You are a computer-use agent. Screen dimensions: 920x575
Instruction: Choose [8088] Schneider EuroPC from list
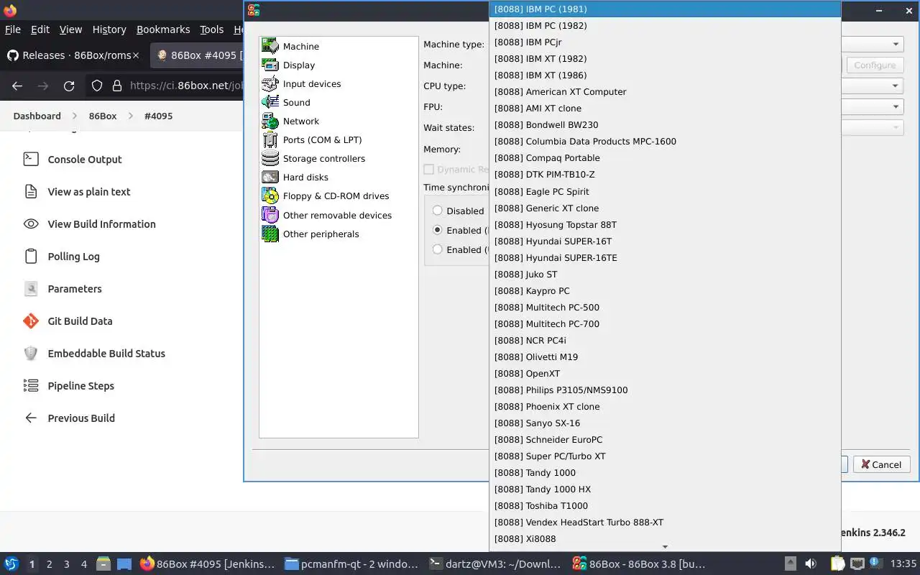click(665, 439)
